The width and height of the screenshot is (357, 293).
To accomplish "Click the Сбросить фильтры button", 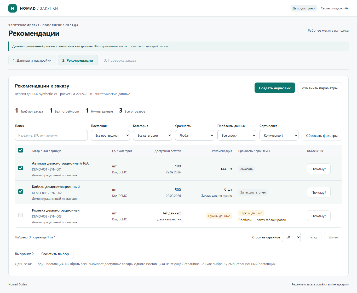I will (322, 135).
